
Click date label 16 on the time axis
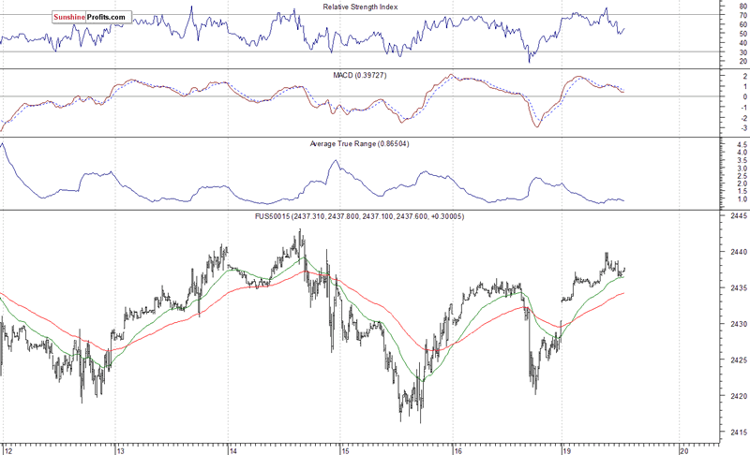tap(457, 450)
